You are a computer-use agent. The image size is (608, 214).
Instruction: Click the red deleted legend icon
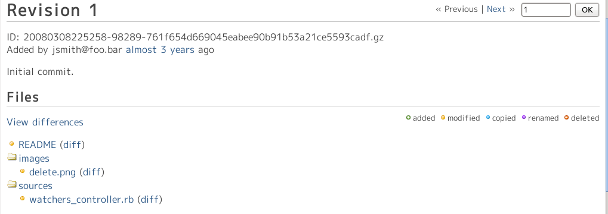(x=566, y=118)
